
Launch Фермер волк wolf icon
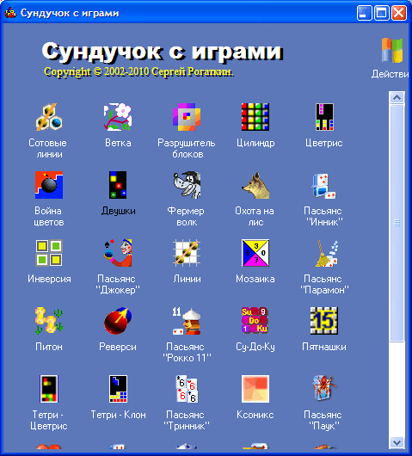[x=187, y=185]
